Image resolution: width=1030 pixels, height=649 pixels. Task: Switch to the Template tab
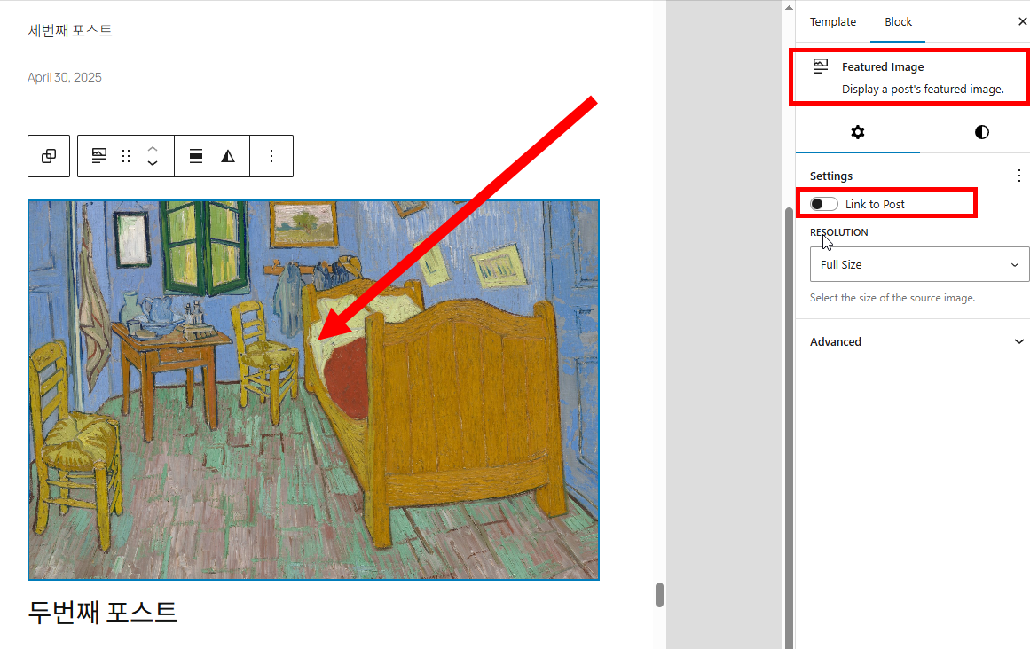pos(833,21)
